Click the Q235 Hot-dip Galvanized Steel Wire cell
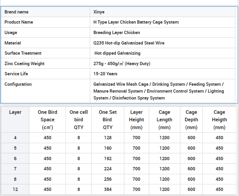 pos(129,43)
